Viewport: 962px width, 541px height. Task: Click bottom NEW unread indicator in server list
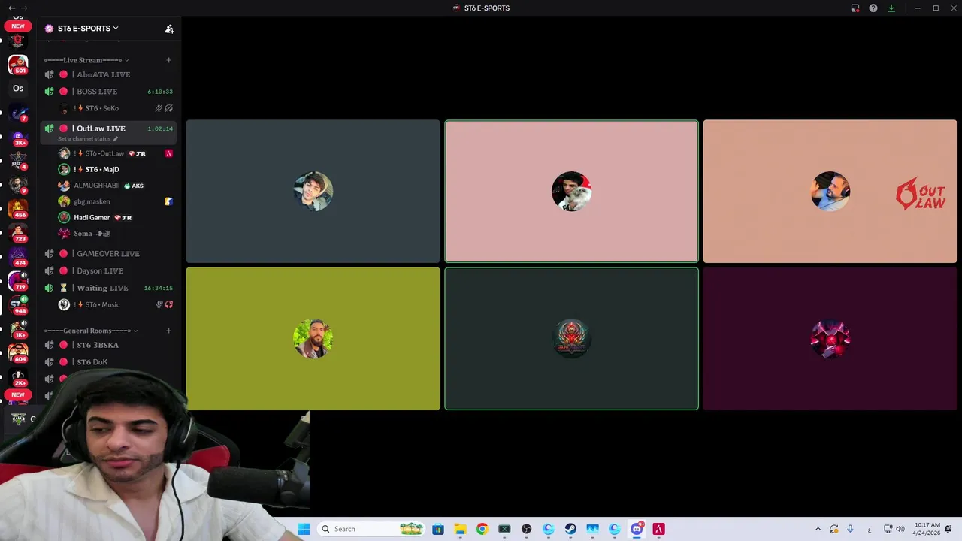[18, 394]
